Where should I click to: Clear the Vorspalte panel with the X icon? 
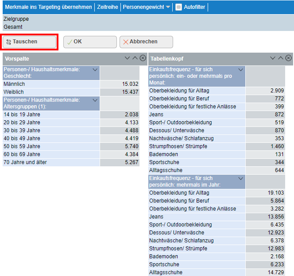(x=143, y=58)
